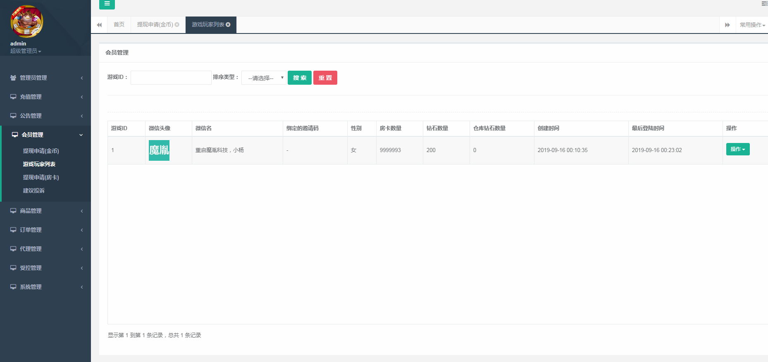Click the admin avatar image
This screenshot has height=362, width=768.
pyautogui.click(x=26, y=21)
